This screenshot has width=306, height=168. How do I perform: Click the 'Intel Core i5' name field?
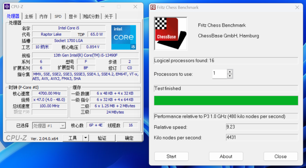click(69, 28)
